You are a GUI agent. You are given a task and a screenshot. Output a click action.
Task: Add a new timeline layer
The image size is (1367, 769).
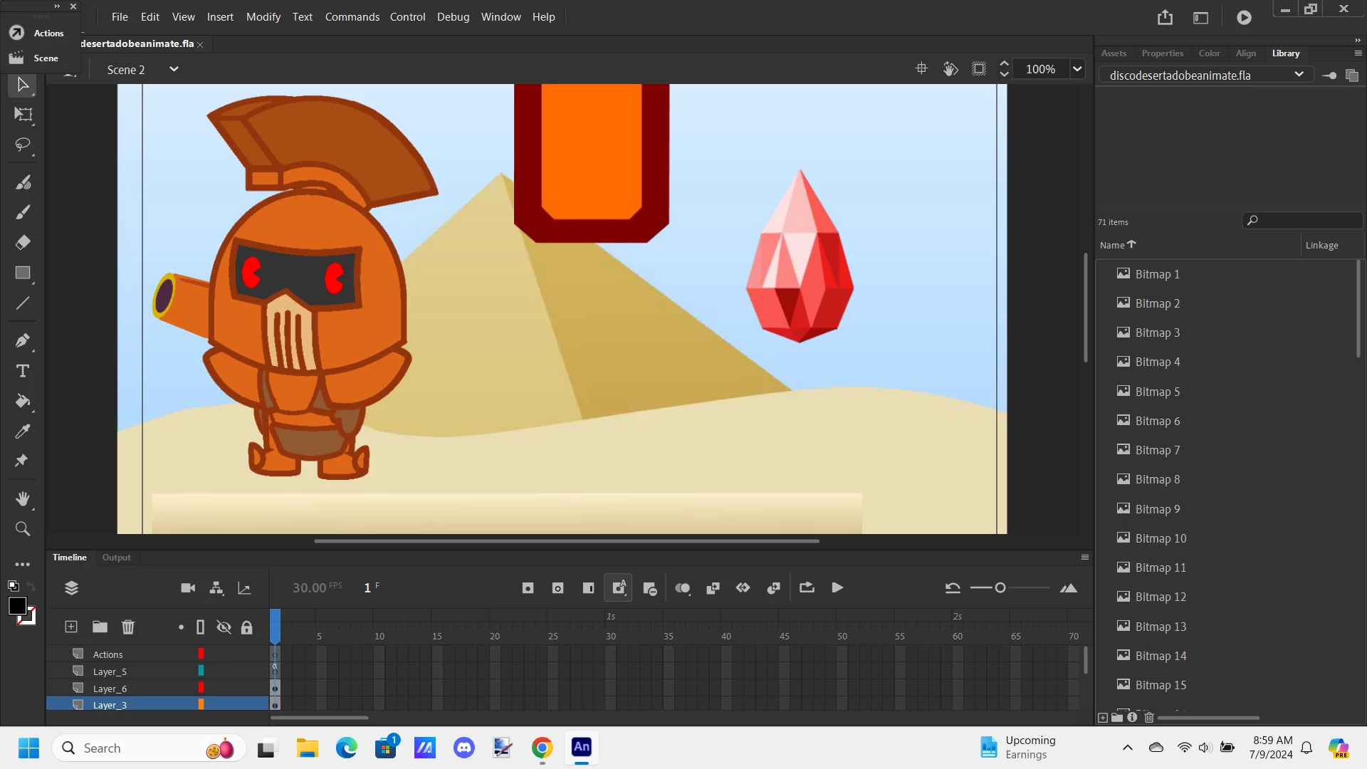(71, 627)
